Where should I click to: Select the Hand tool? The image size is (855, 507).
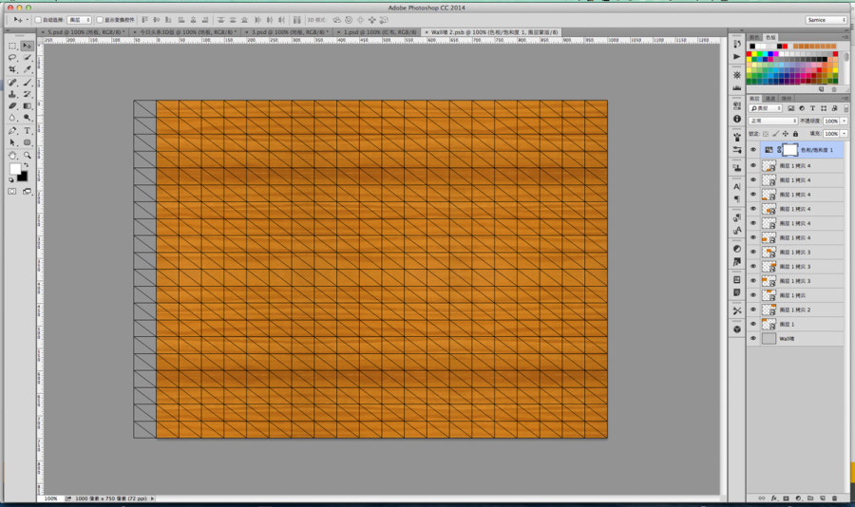12,156
